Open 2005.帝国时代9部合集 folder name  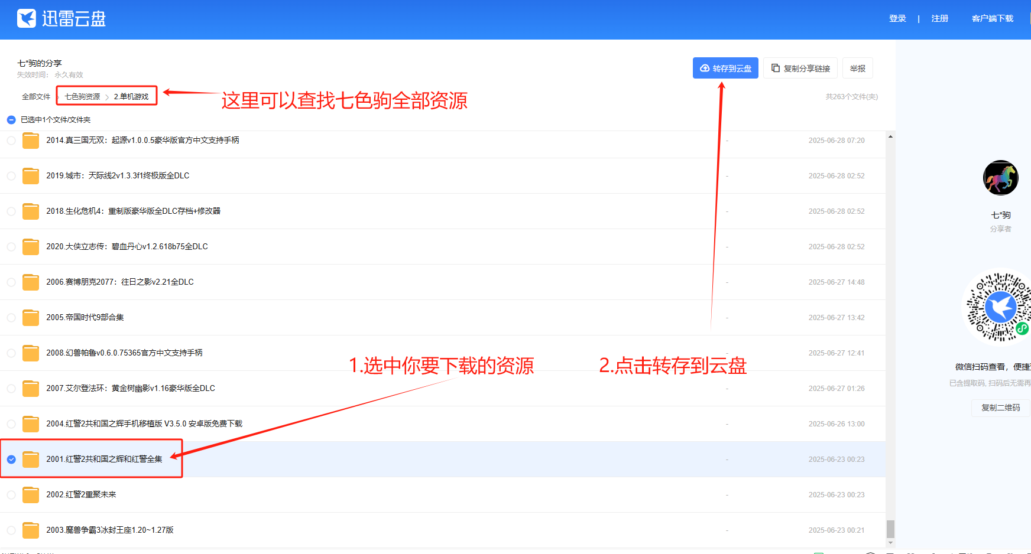pos(85,318)
